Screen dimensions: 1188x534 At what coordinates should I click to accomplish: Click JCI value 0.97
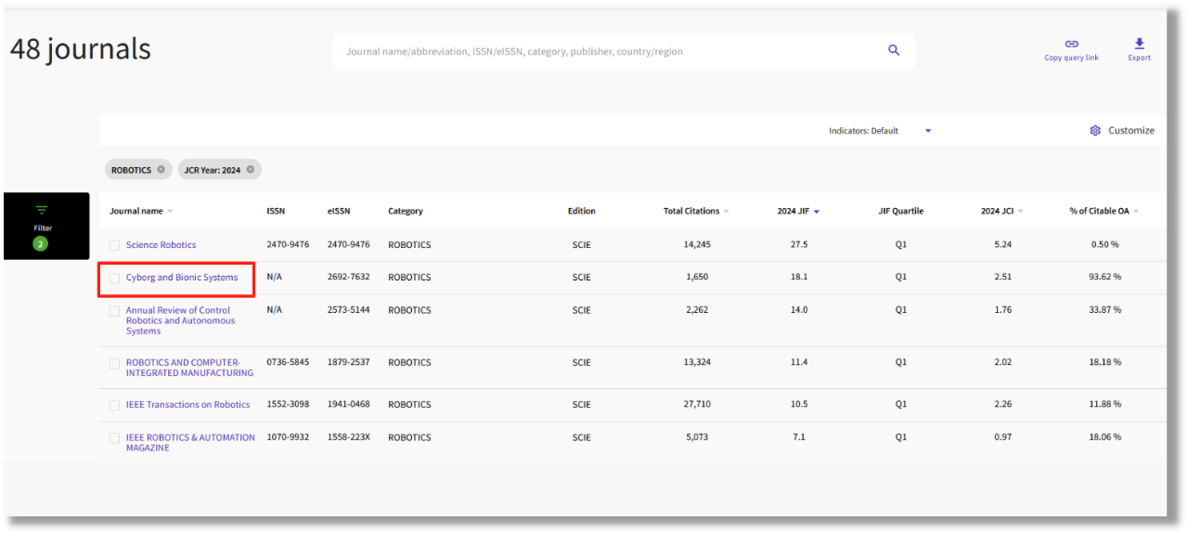tap(1002, 436)
